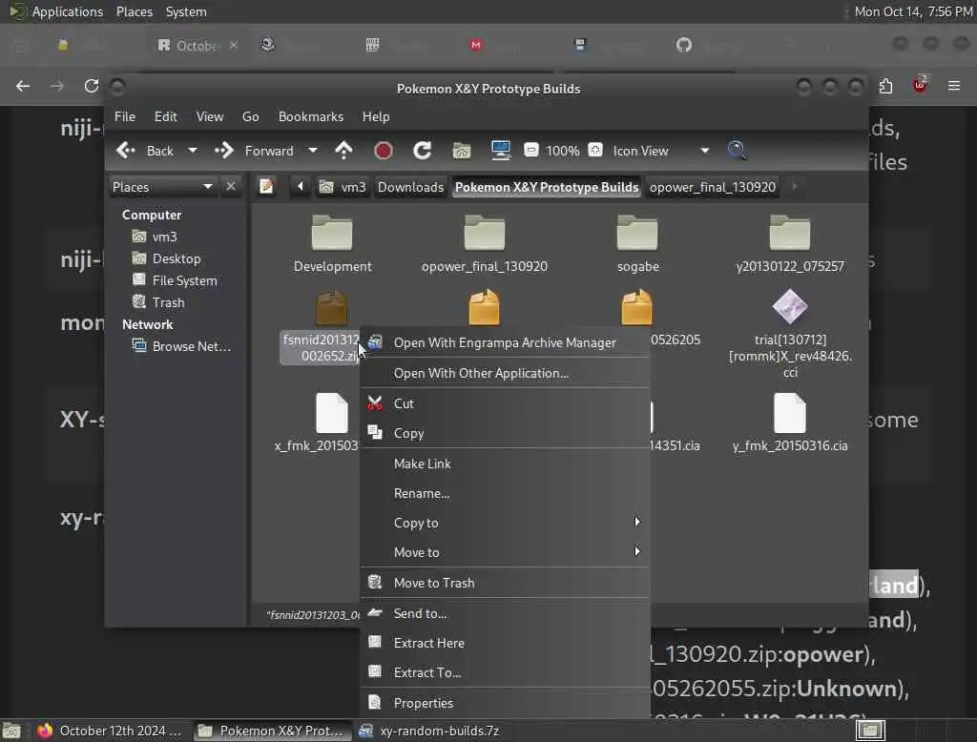Select vm3 in the Places sidebar
Screen dimensions: 977x742
(164, 237)
